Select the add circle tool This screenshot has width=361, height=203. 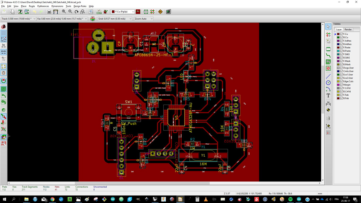click(x=328, y=83)
